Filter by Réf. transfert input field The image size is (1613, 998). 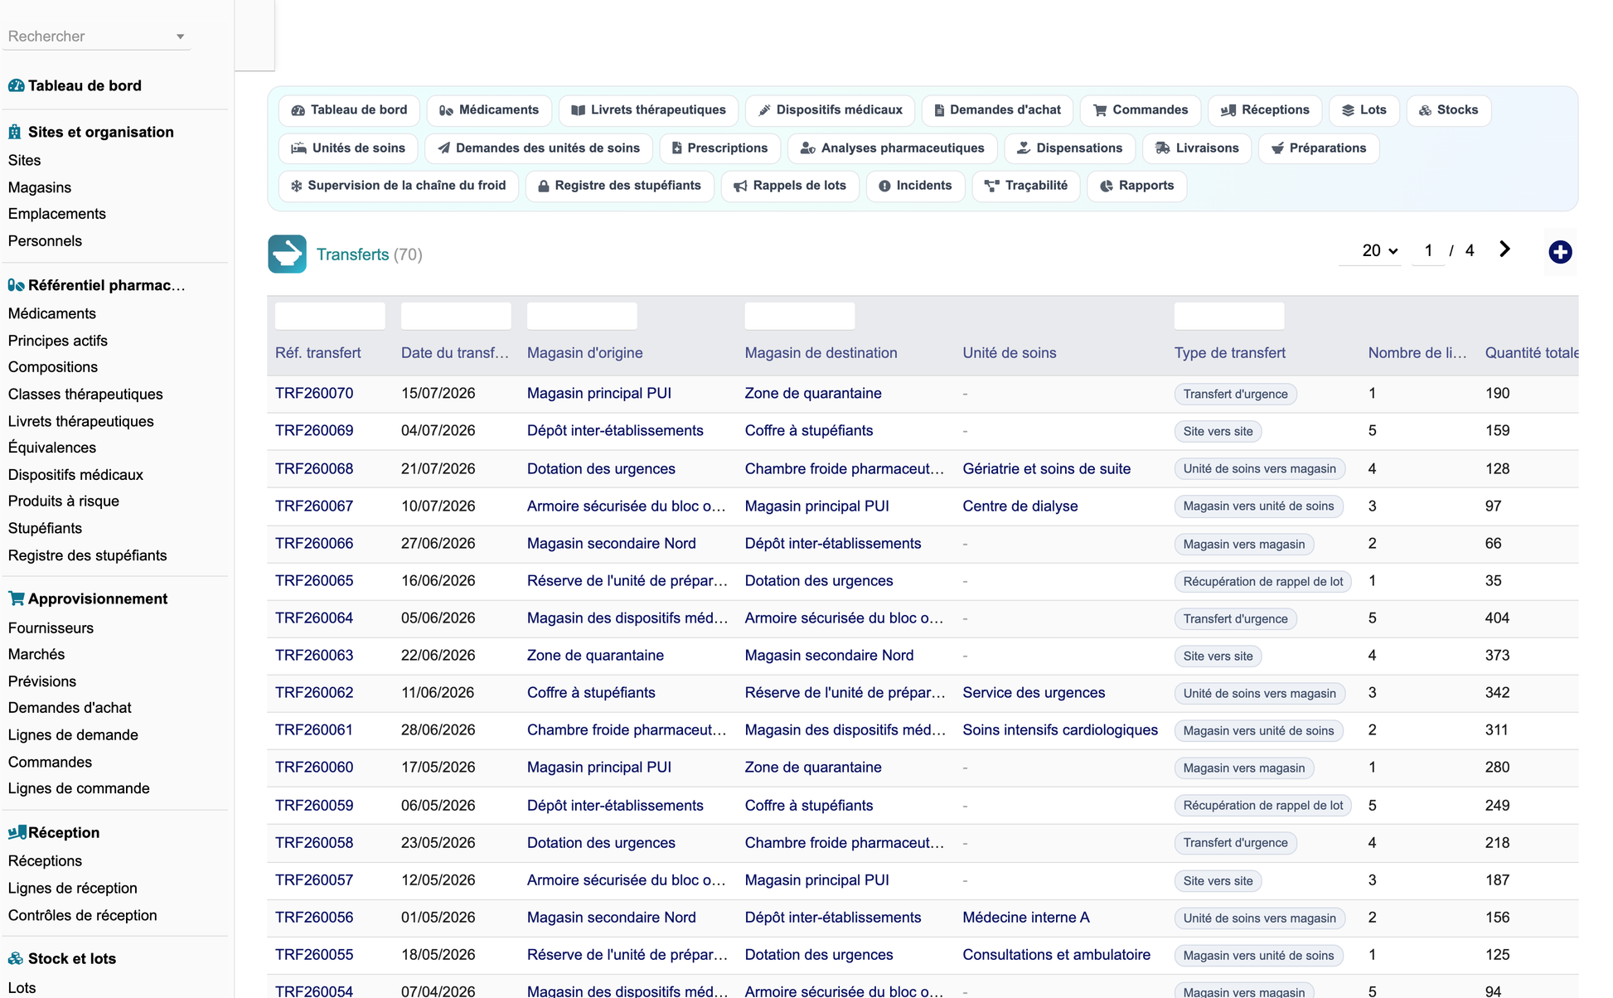coord(330,316)
